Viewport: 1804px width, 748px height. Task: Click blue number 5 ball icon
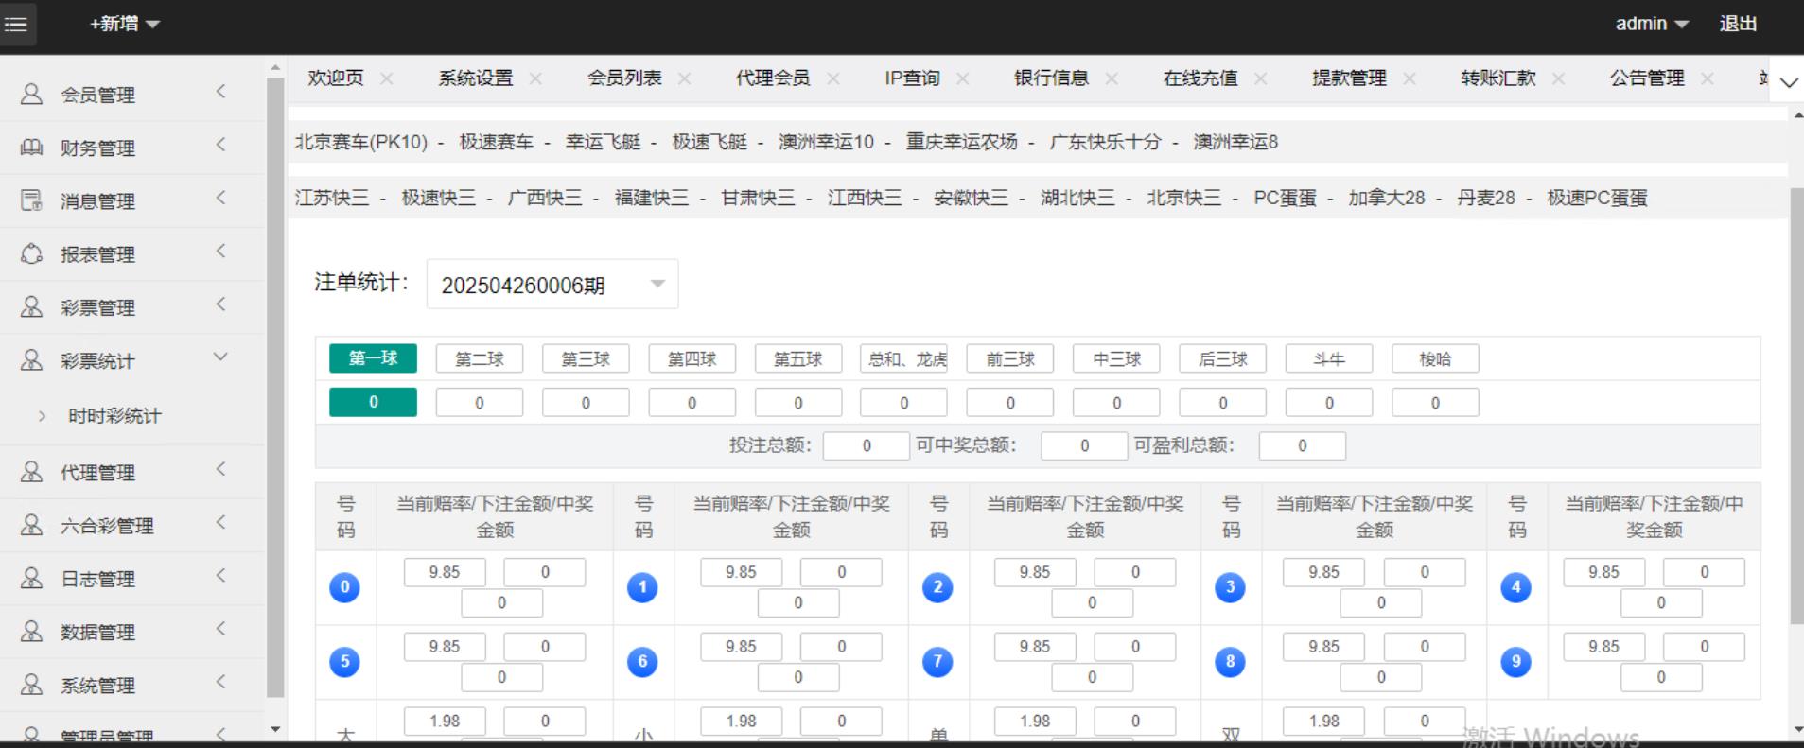tap(344, 662)
